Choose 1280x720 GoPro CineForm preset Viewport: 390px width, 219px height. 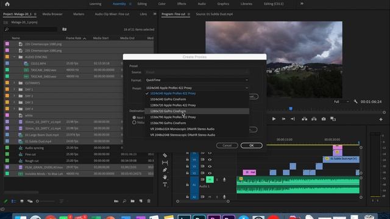pos(197,111)
